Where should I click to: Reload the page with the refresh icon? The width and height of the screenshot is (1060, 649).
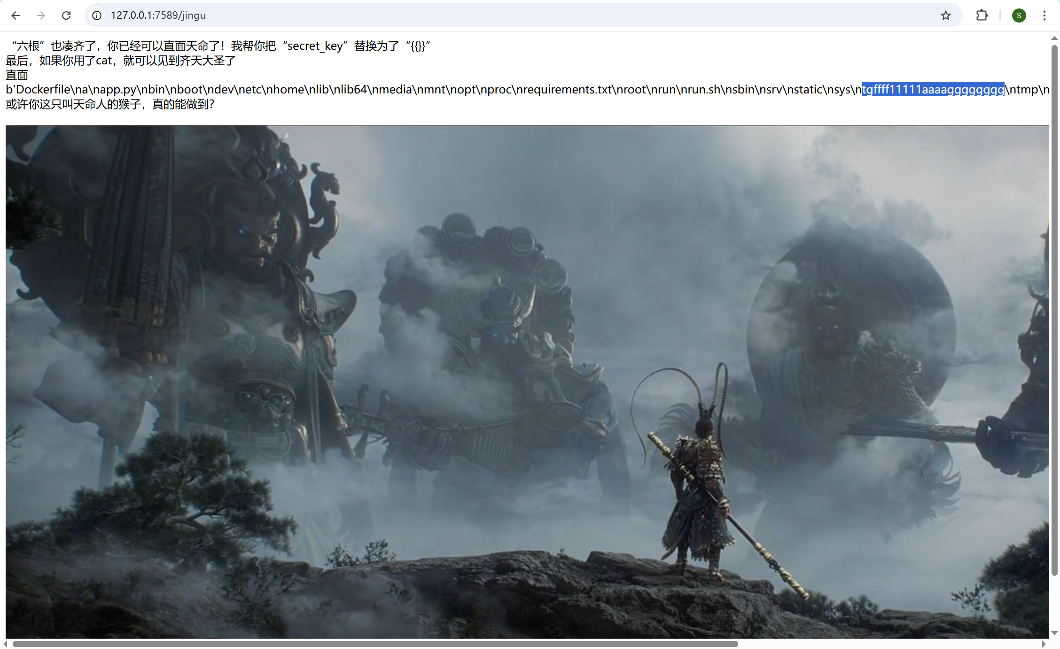click(66, 15)
